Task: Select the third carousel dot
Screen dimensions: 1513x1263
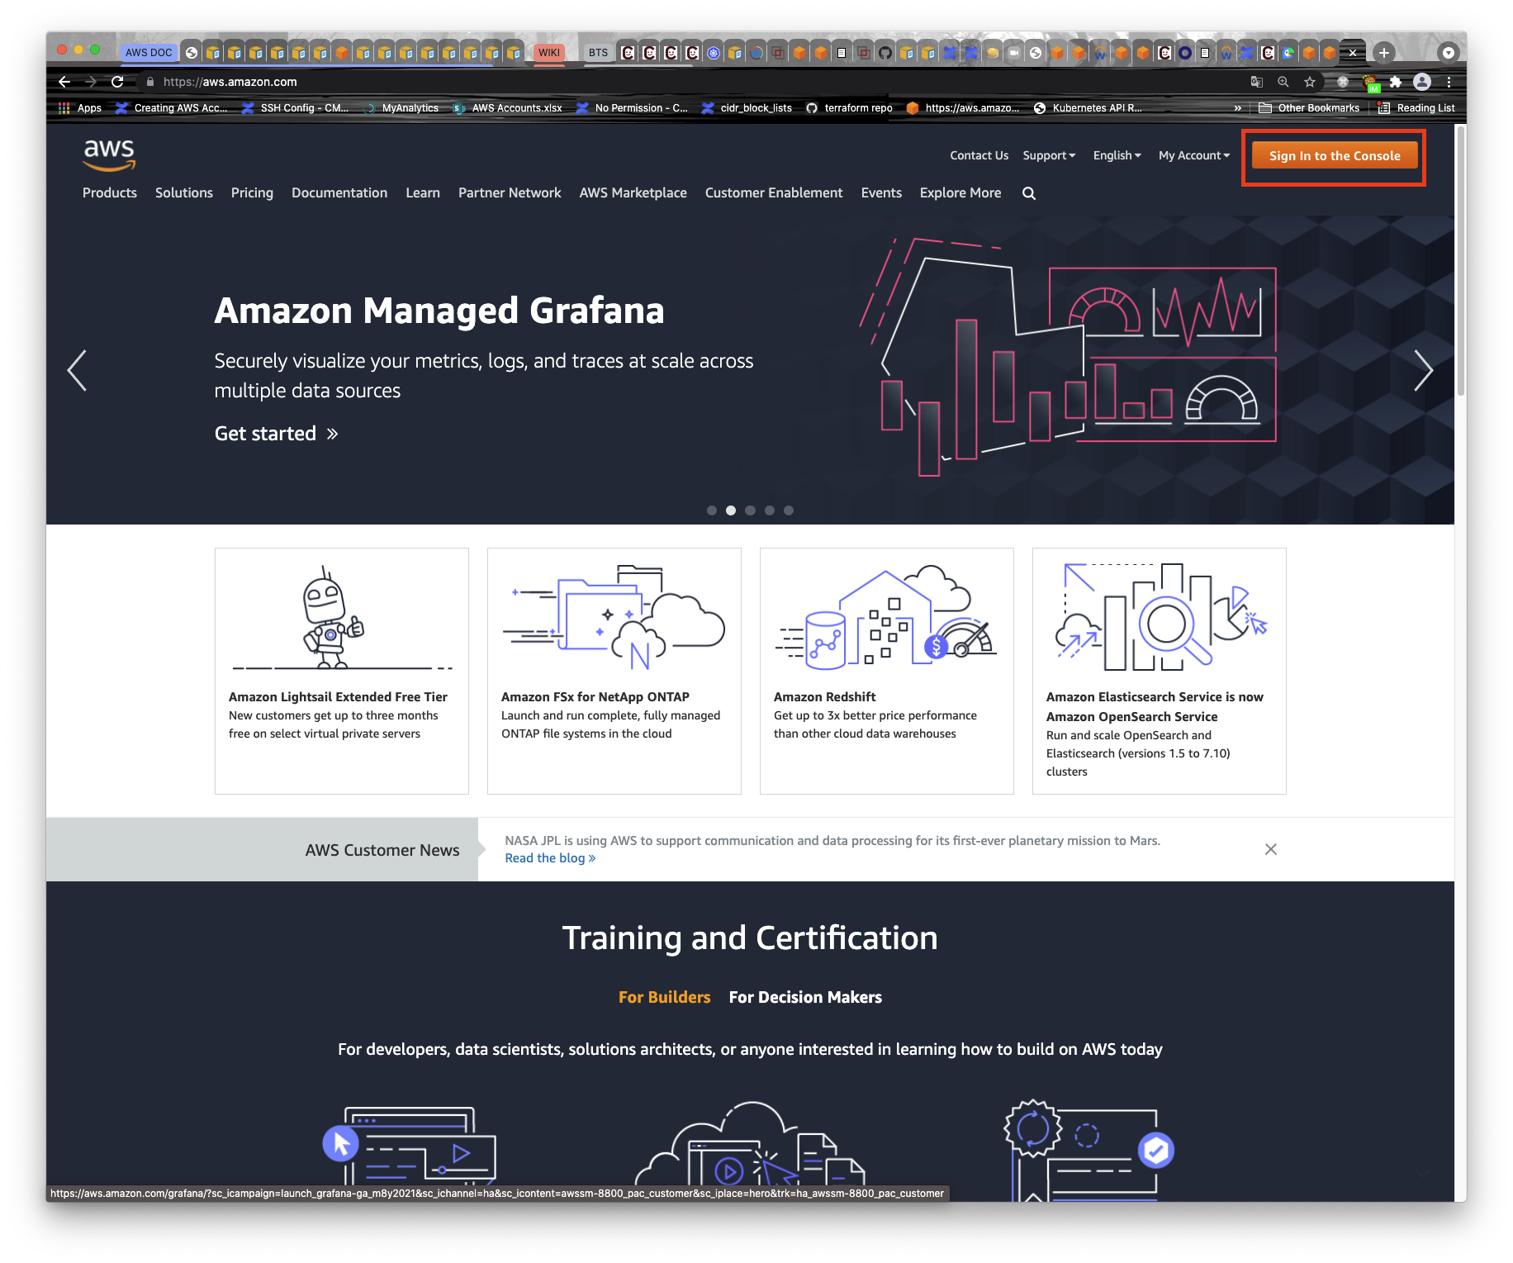Action: 750,510
